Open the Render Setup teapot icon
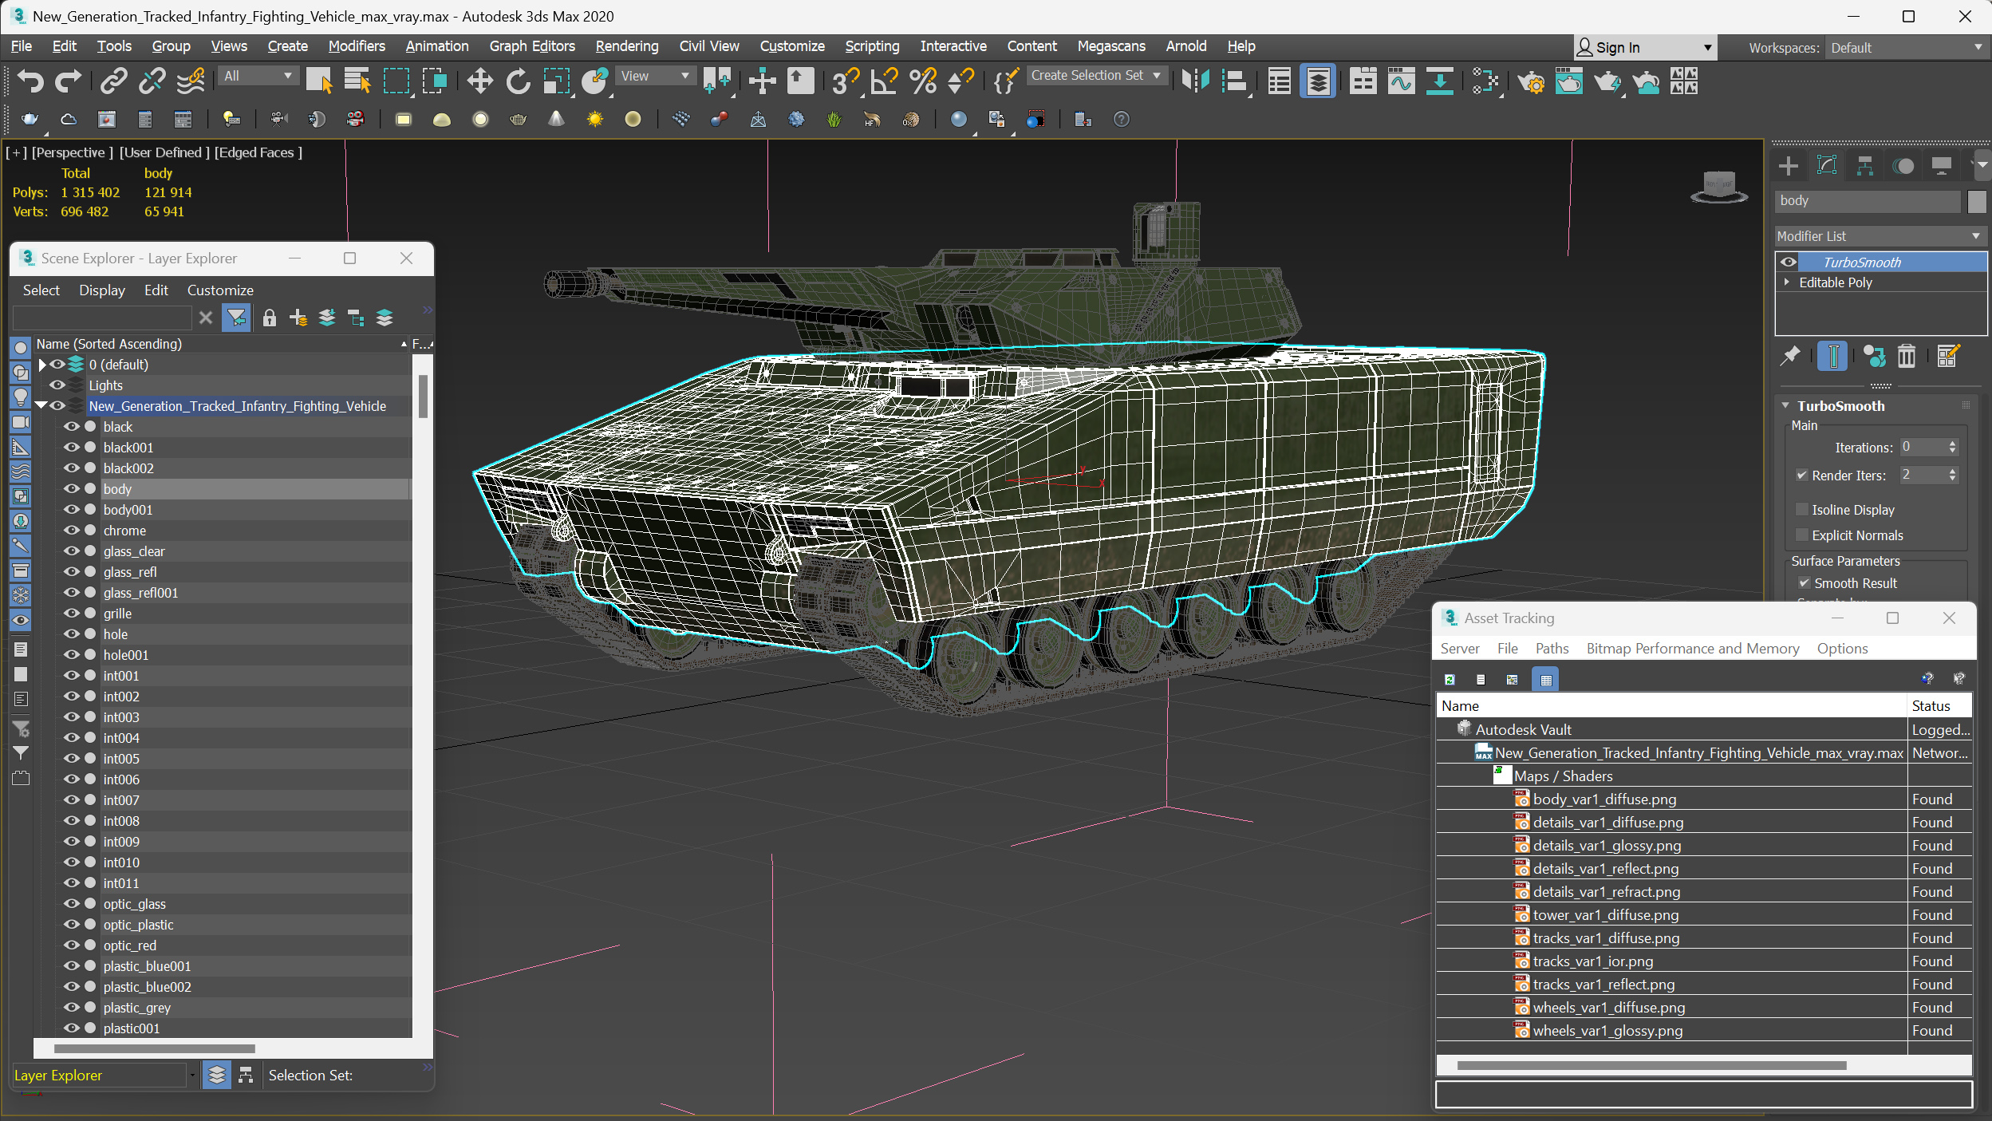1992x1121 pixels. point(1530,81)
